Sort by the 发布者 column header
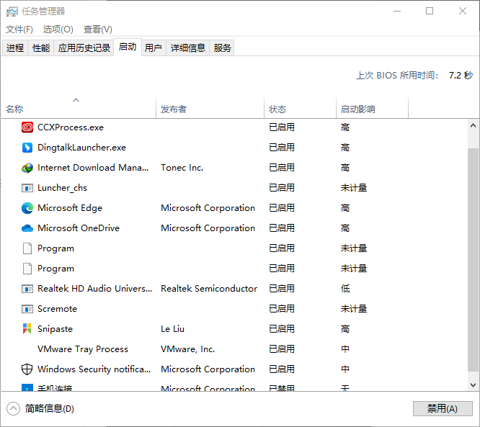This screenshot has height=427, width=480. point(210,108)
